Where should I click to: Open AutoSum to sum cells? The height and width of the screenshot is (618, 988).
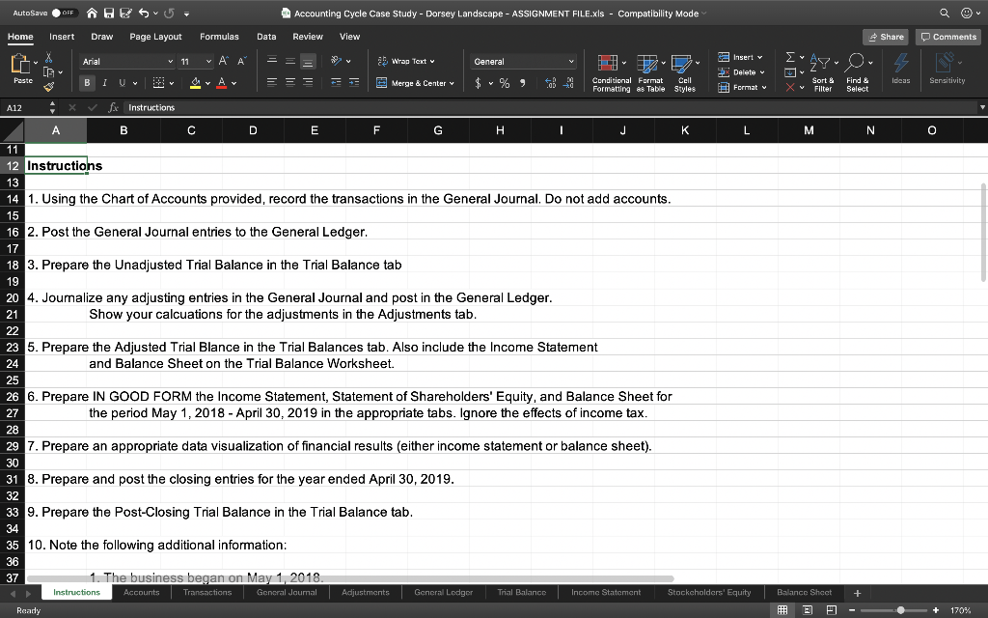point(790,57)
